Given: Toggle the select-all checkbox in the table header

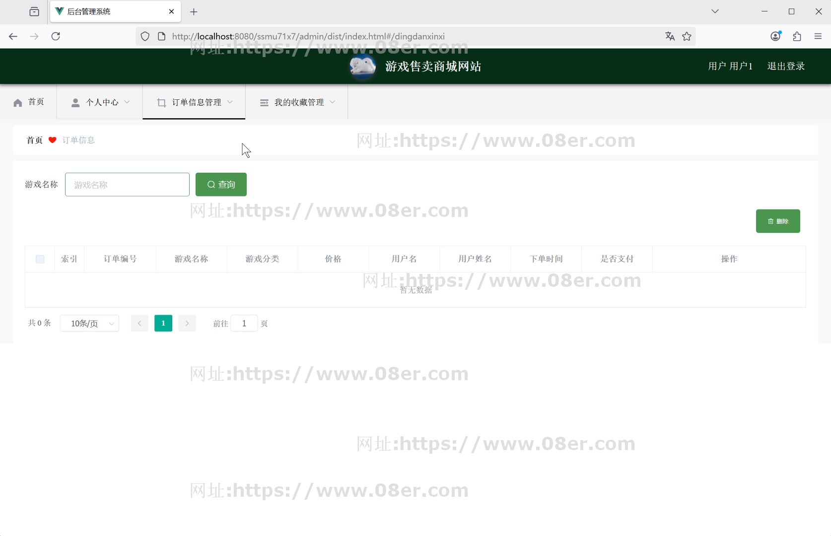Looking at the screenshot, I should pyautogui.click(x=40, y=259).
